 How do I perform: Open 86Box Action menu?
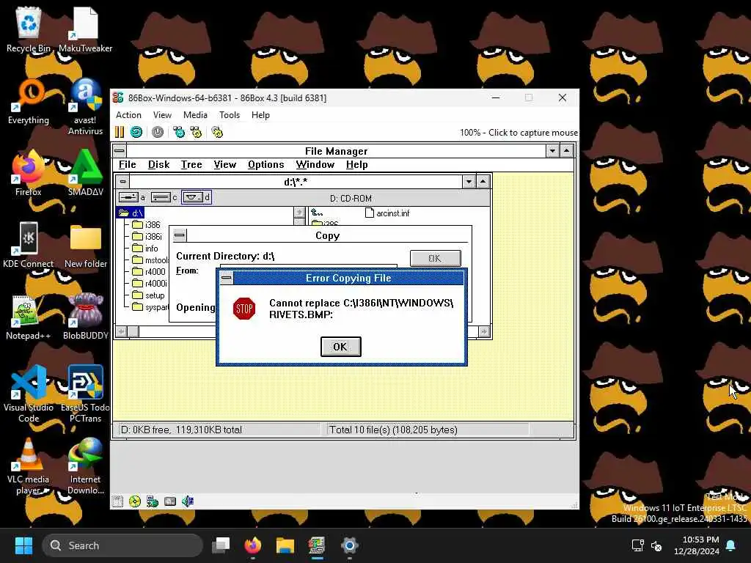pyautogui.click(x=128, y=115)
